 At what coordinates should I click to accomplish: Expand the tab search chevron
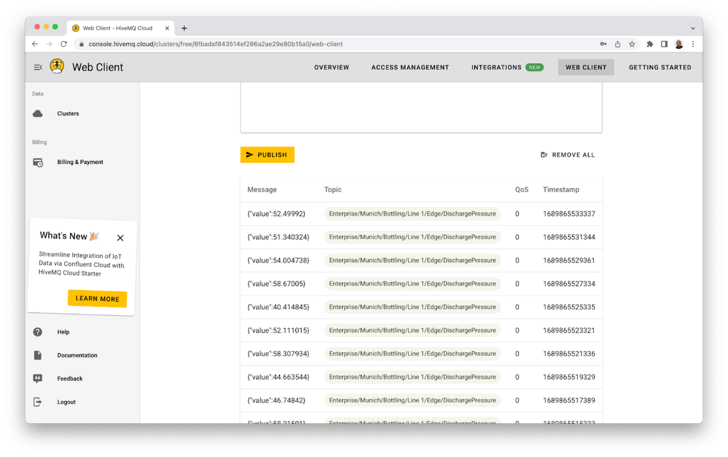click(x=693, y=28)
